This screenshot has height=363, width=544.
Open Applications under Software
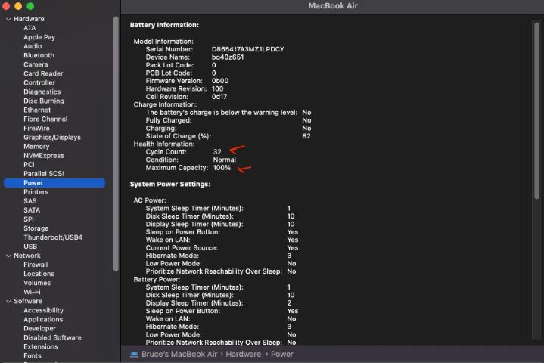point(43,319)
